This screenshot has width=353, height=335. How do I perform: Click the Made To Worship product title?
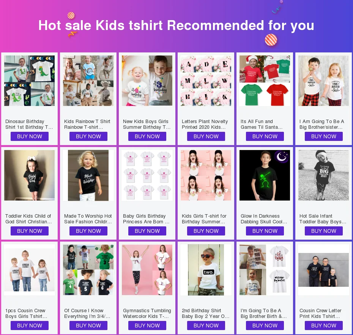(x=88, y=219)
